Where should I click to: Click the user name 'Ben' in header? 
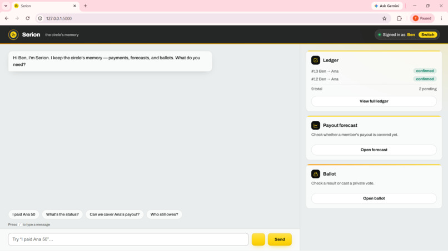pyautogui.click(x=411, y=35)
